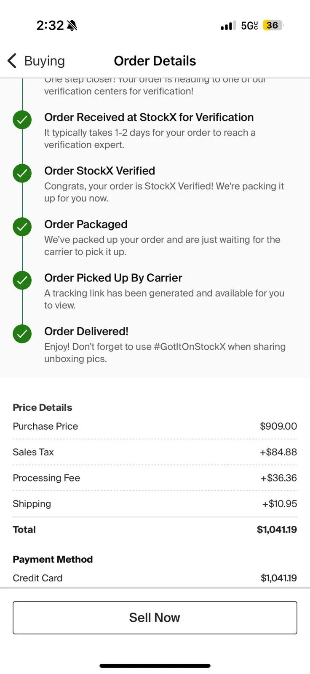This screenshot has height=674, width=310.
Task: Tap the Order Picked Up By Carrier checkmark
Action: pyautogui.click(x=22, y=281)
